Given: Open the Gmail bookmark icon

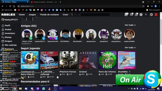Looking at the screenshot, I should (23, 10).
